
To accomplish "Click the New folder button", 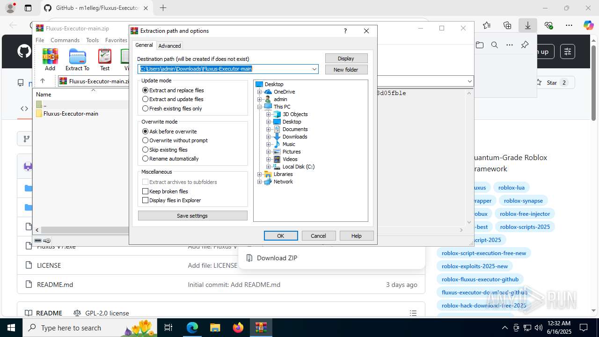I will click(x=346, y=70).
